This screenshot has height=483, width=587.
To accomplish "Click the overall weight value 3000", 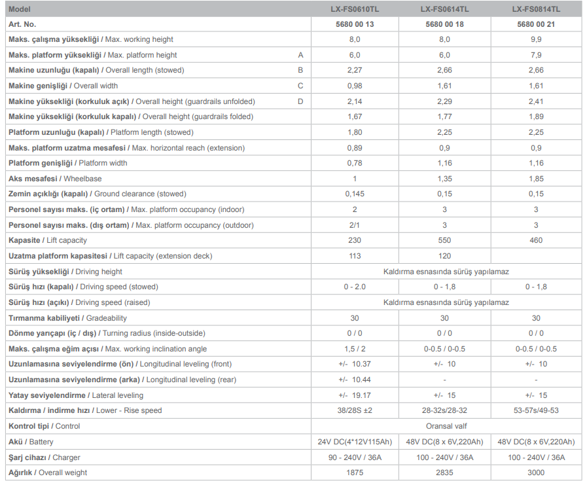I will (x=536, y=473).
